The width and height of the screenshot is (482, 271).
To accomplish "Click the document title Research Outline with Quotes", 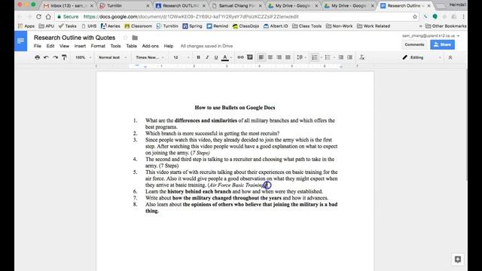I will point(75,38).
